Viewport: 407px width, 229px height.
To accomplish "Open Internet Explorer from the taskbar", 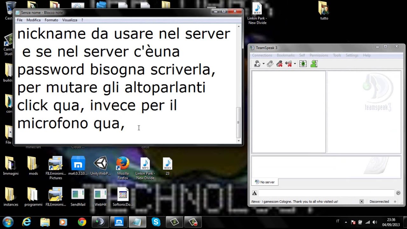I will [x=27, y=222].
